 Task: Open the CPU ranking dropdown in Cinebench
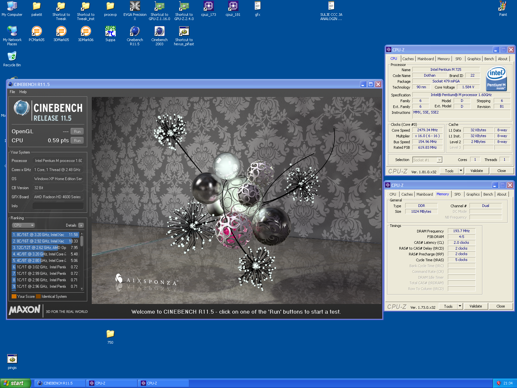(x=24, y=225)
